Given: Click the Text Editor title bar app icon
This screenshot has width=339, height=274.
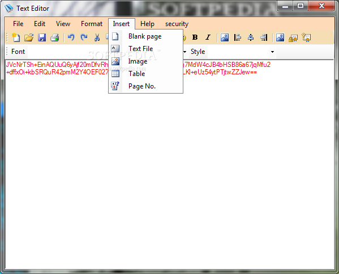Looking at the screenshot, I should tap(9, 9).
